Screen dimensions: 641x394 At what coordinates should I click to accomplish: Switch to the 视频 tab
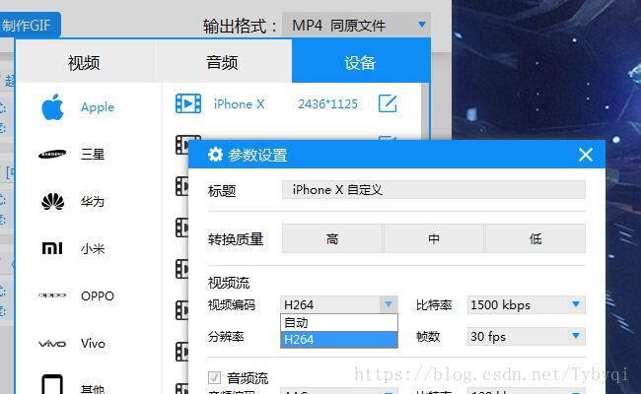tap(84, 62)
